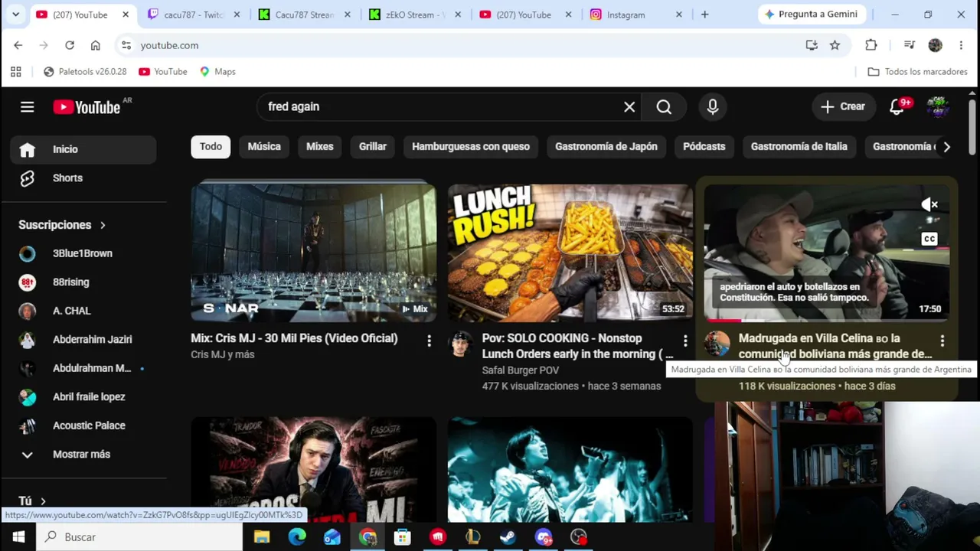Open the Chrome apps grid shortcut
980x551 pixels.
pyautogui.click(x=15, y=71)
